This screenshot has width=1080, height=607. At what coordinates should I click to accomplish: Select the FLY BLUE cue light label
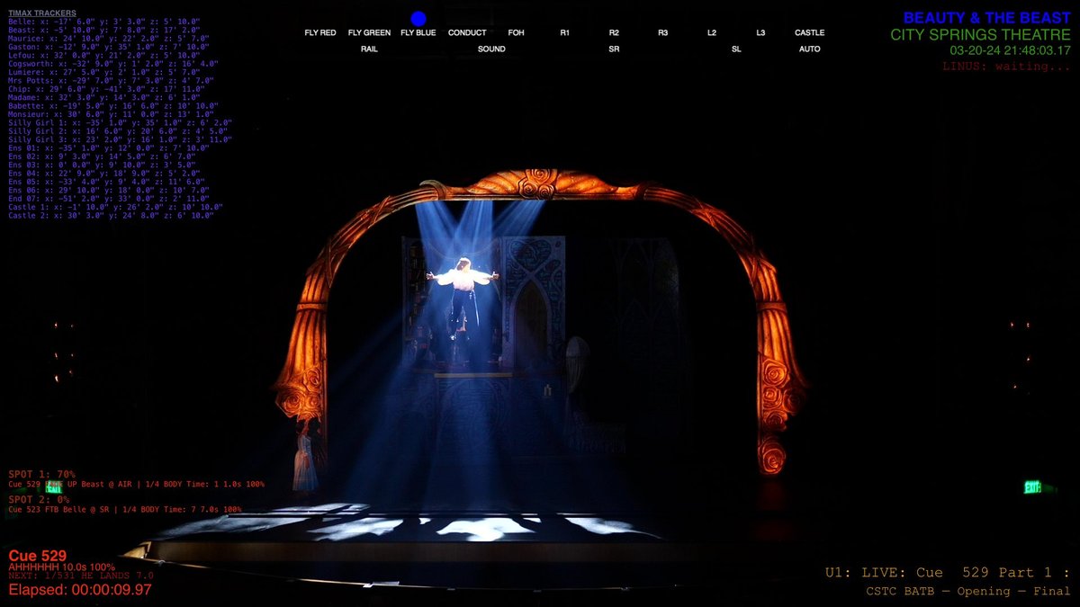tap(418, 32)
